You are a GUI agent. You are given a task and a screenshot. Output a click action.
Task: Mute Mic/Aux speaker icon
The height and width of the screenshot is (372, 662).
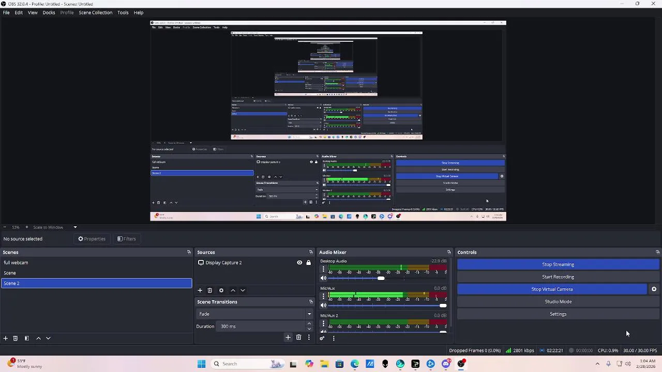click(324, 305)
